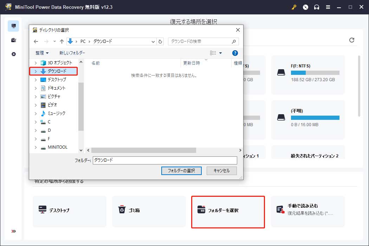
Task: Open manual load (手動で読み込む) card
Action: pyautogui.click(x=308, y=212)
